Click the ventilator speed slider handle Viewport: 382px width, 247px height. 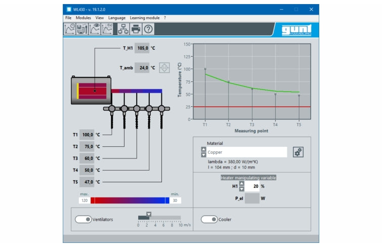click(x=149, y=214)
